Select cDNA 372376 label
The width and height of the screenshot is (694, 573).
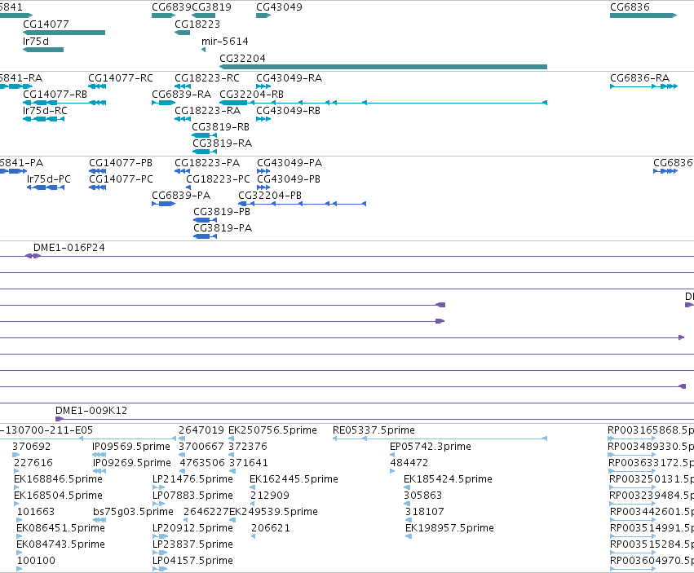[x=248, y=447]
